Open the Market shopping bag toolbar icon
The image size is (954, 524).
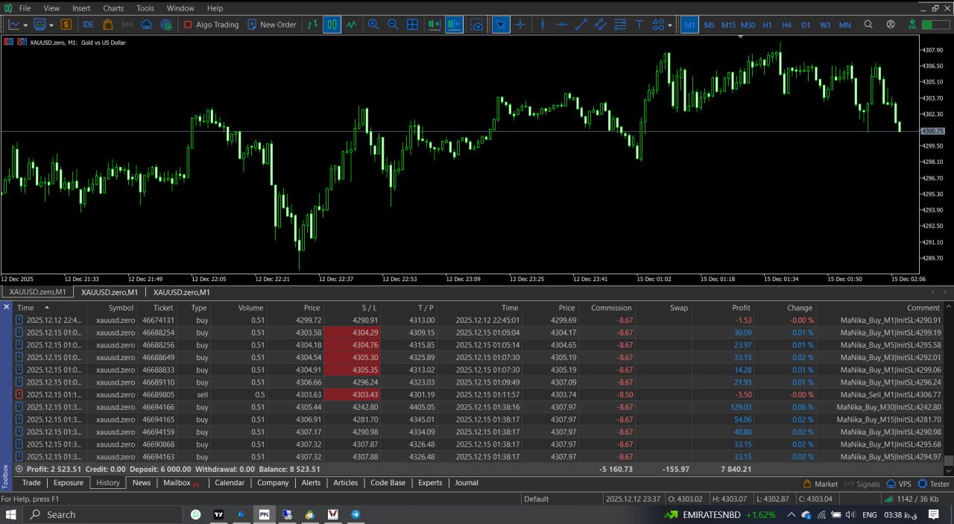107,25
